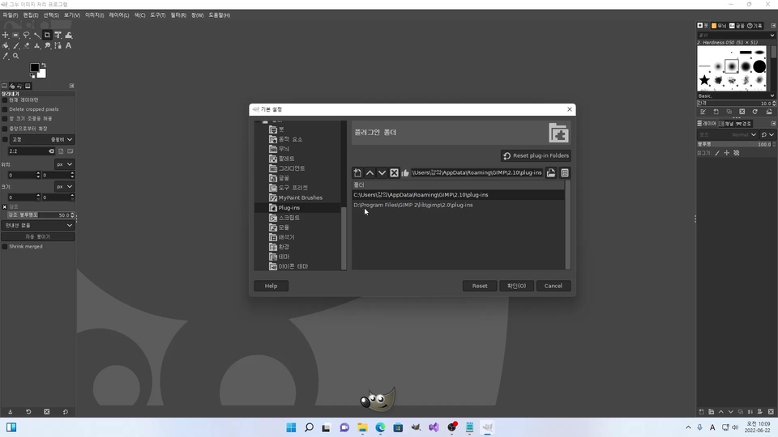The image size is (778, 437).
Task: Click edit brush icon under brush list
Action: click(x=703, y=112)
